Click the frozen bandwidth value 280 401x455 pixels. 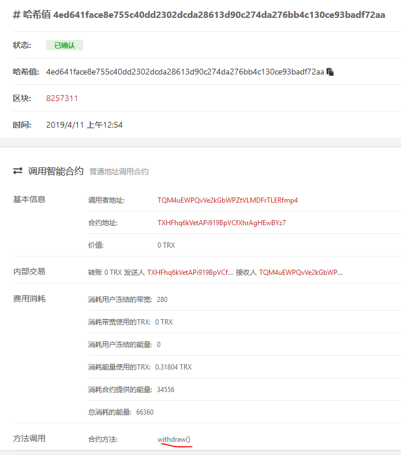[162, 300]
